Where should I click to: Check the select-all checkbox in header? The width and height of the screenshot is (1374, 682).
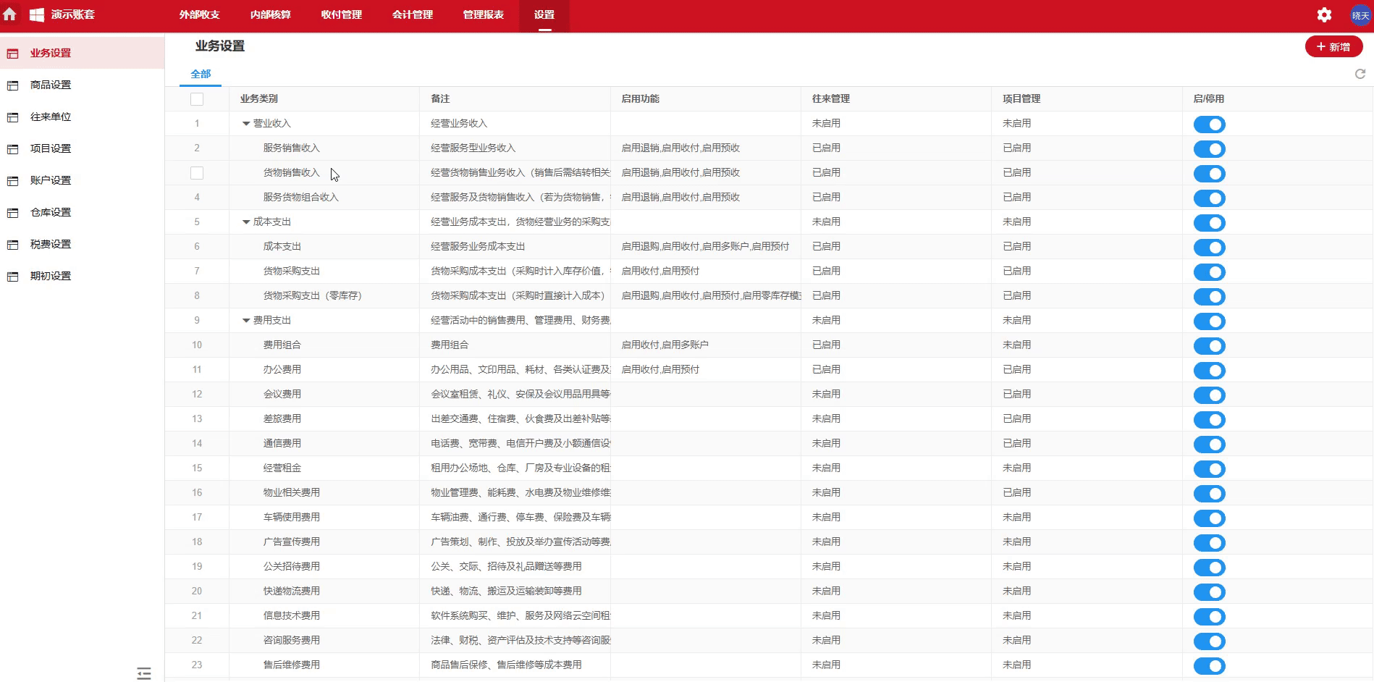(x=197, y=99)
